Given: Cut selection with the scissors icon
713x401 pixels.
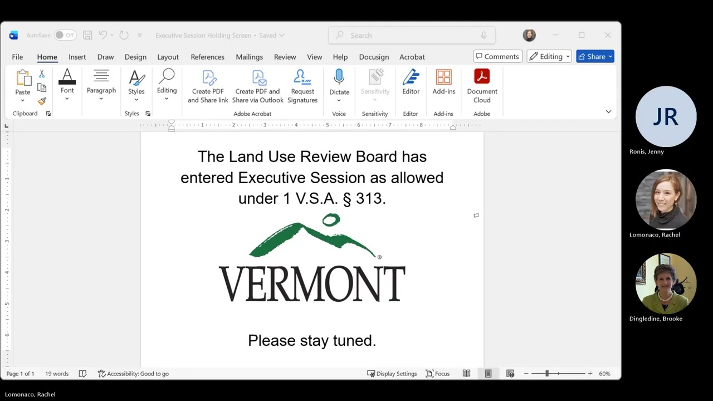Looking at the screenshot, I should point(42,74).
